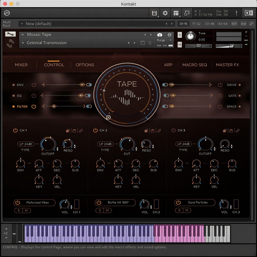Paste settings into CH 2 filter
This screenshot has width=257, height=257.
coord(153,131)
